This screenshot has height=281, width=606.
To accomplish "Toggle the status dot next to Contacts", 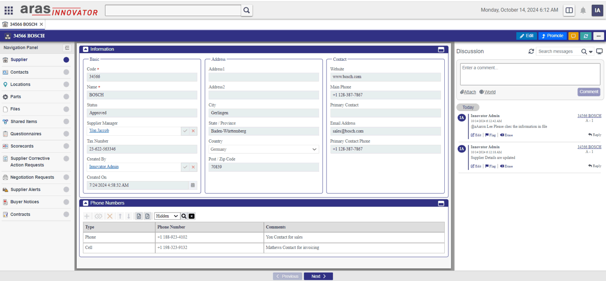I will point(66,72).
